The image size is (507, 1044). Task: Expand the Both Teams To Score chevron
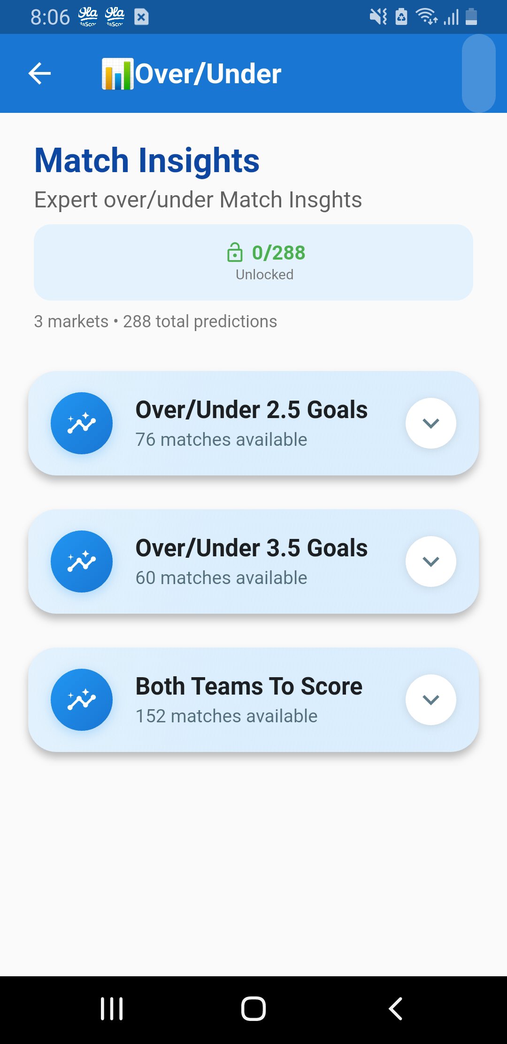(x=430, y=700)
